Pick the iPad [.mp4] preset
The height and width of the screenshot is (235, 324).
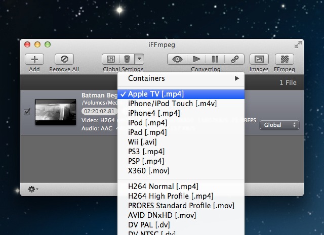pos(181,132)
